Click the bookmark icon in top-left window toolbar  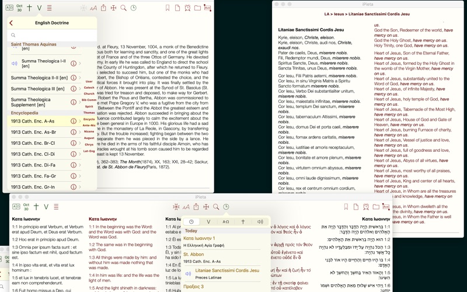click(168, 8)
